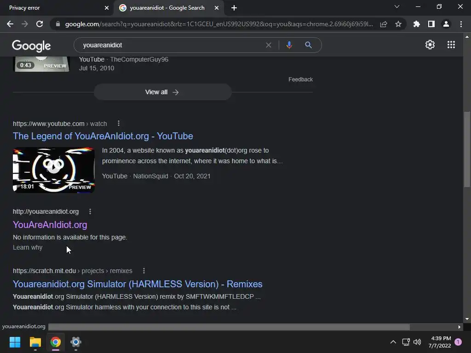
Task: Go to Google home via logo
Action: pos(31,46)
